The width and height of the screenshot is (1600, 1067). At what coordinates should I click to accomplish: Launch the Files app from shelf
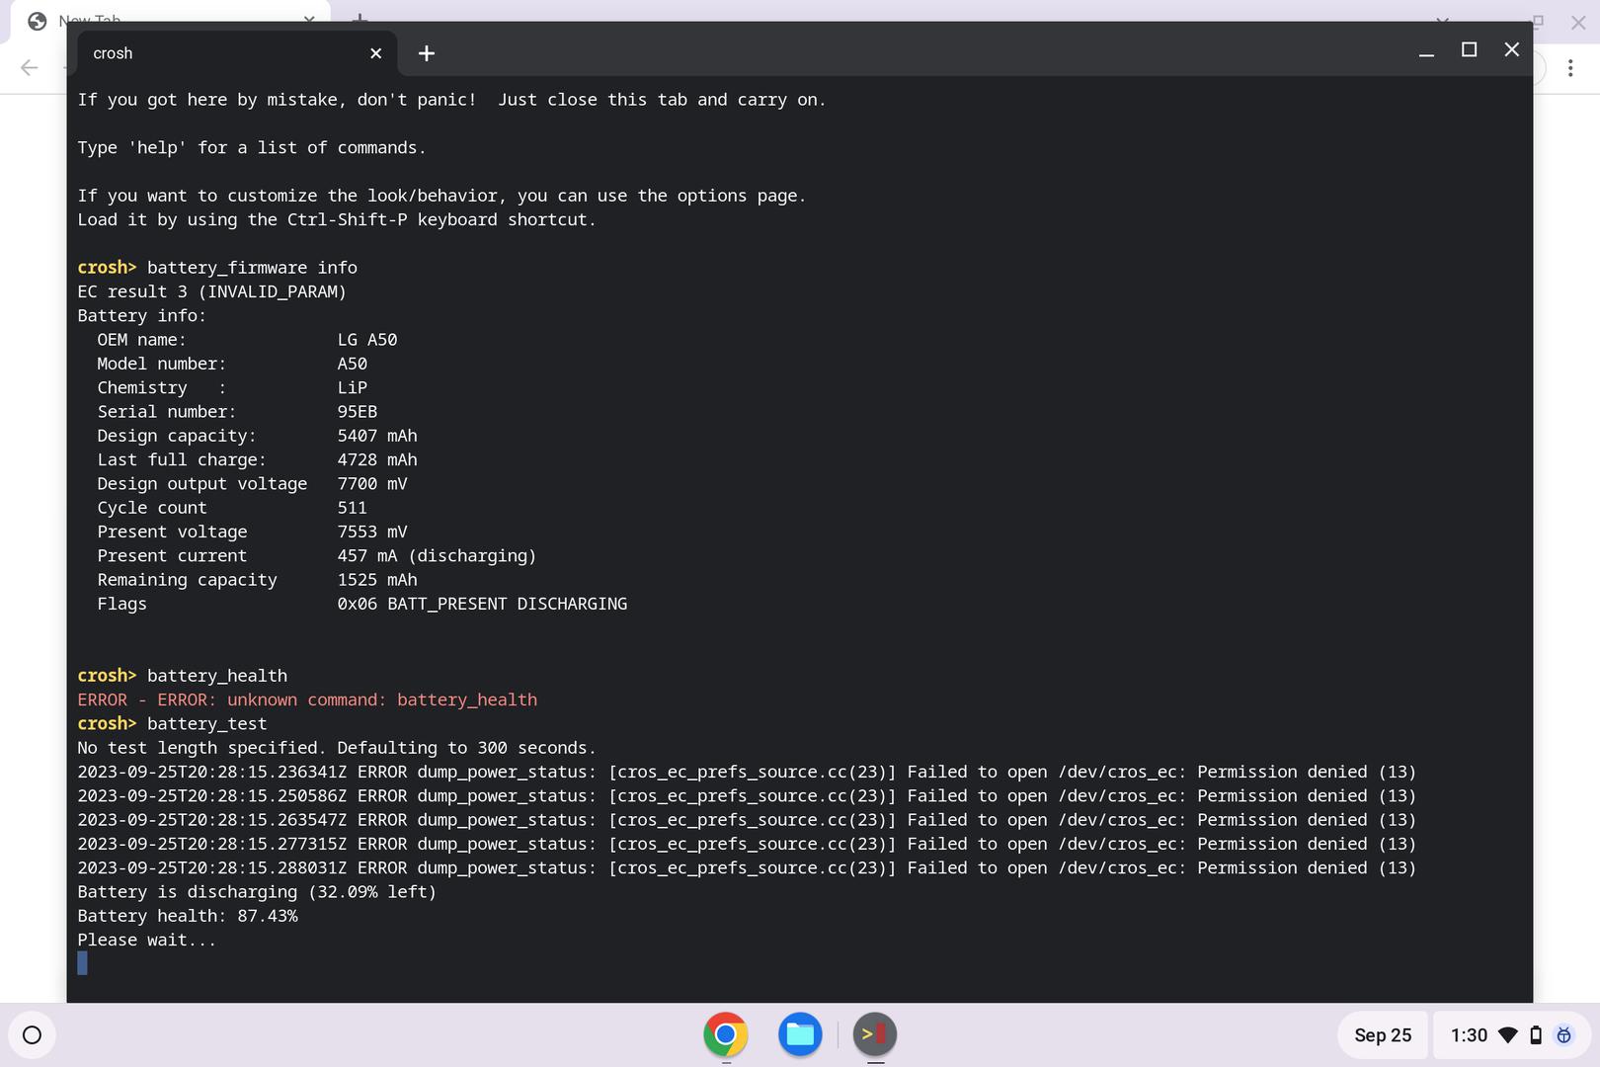click(800, 1034)
